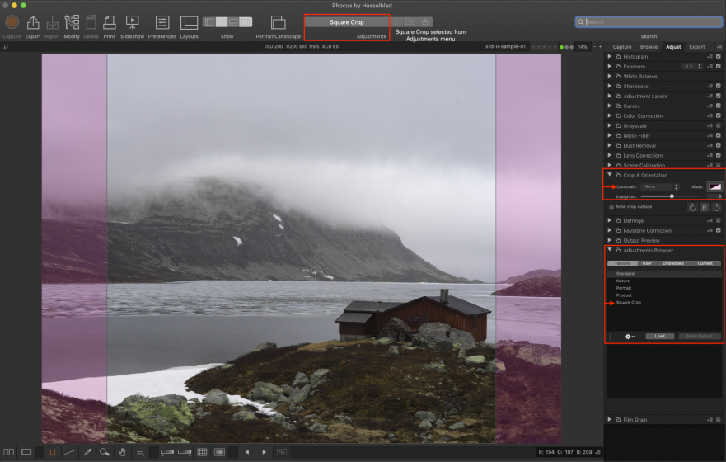Screen dimensions: 726x462
Task: Select the Factory presets tab
Action: point(622,263)
